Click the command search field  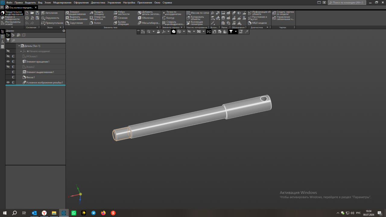[347, 2]
